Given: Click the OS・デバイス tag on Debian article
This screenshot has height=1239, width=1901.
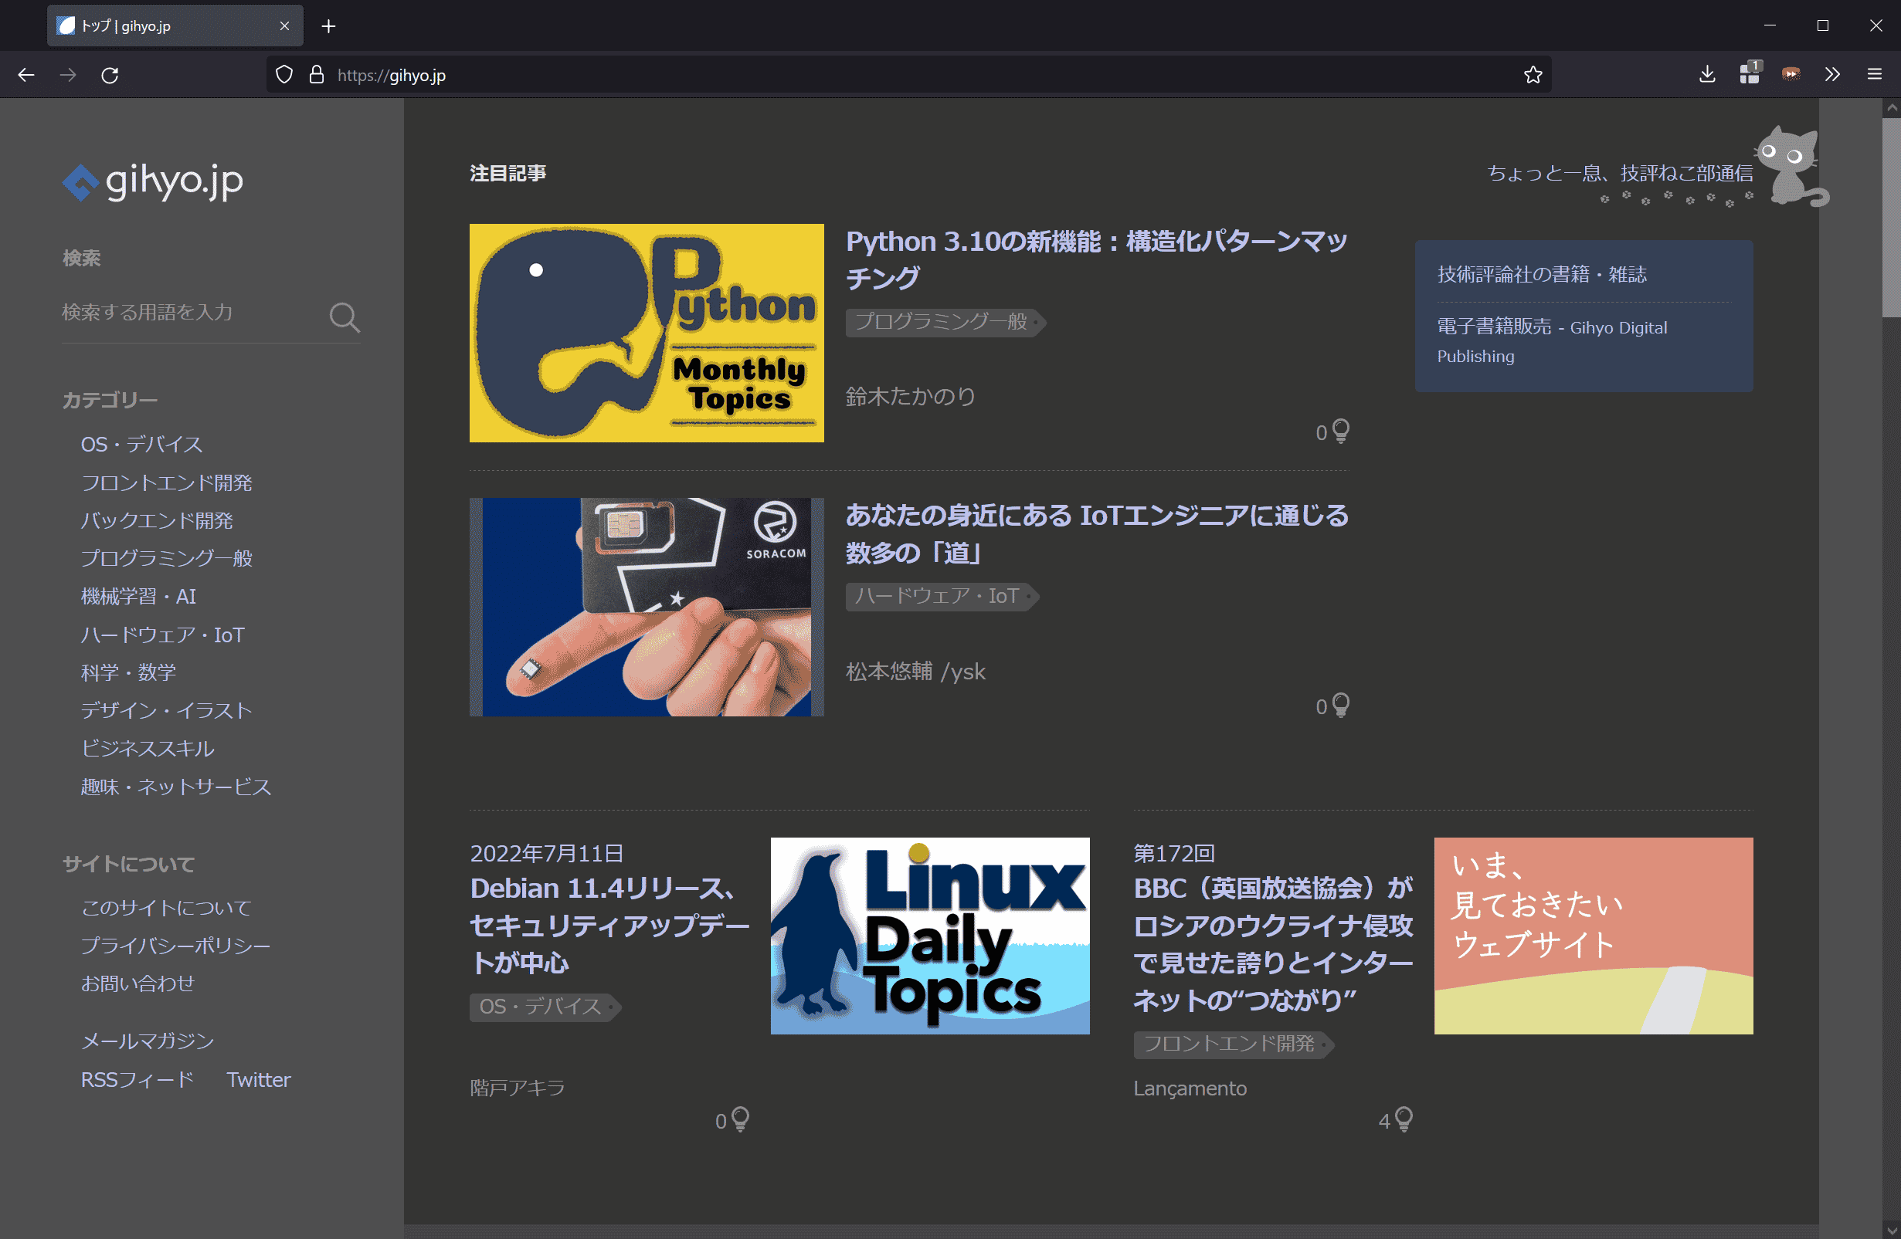Looking at the screenshot, I should click(x=544, y=1007).
